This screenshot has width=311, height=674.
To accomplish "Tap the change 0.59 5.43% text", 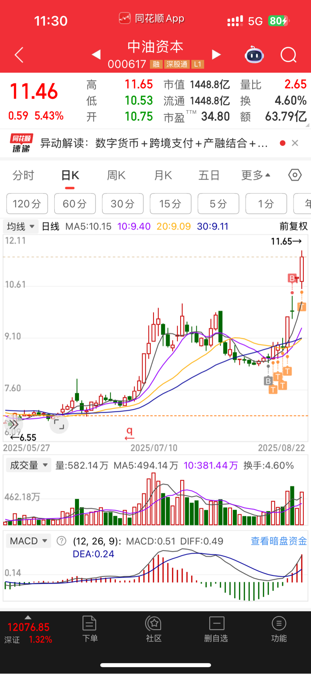I will pyautogui.click(x=36, y=116).
